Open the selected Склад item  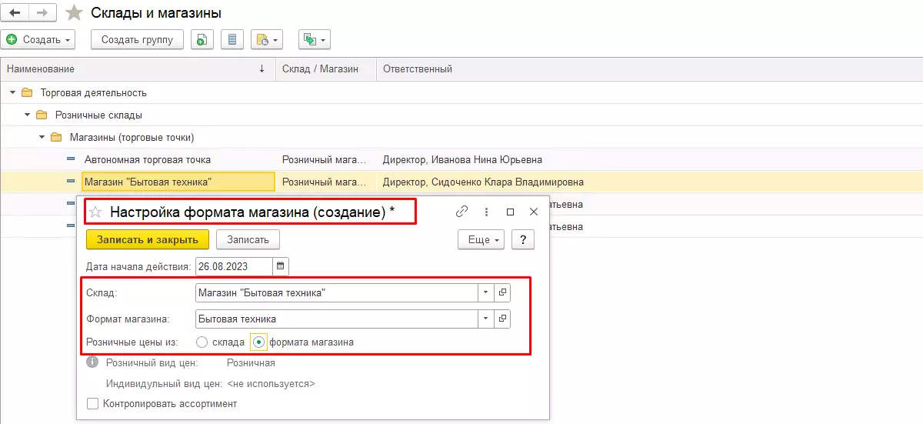click(502, 293)
